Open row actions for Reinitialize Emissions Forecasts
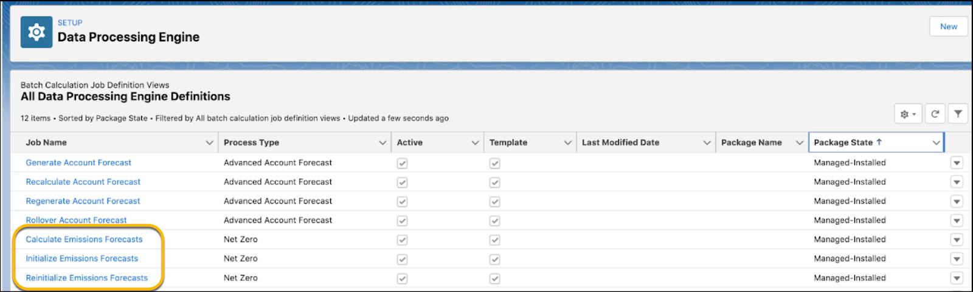This screenshot has width=973, height=292. [x=957, y=278]
